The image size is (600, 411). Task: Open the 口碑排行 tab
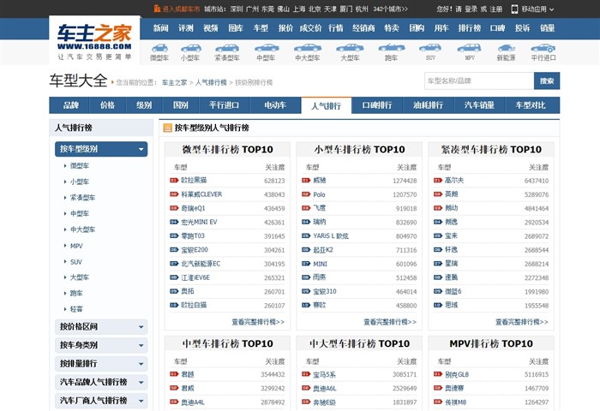(x=377, y=105)
